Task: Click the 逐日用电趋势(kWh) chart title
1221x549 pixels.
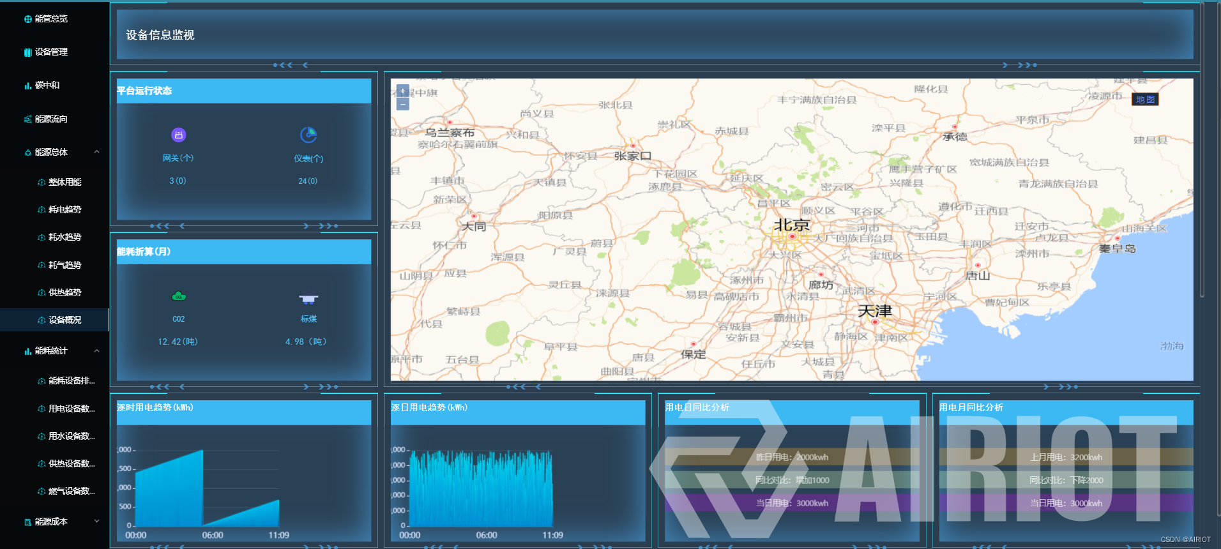Action: [x=429, y=407]
